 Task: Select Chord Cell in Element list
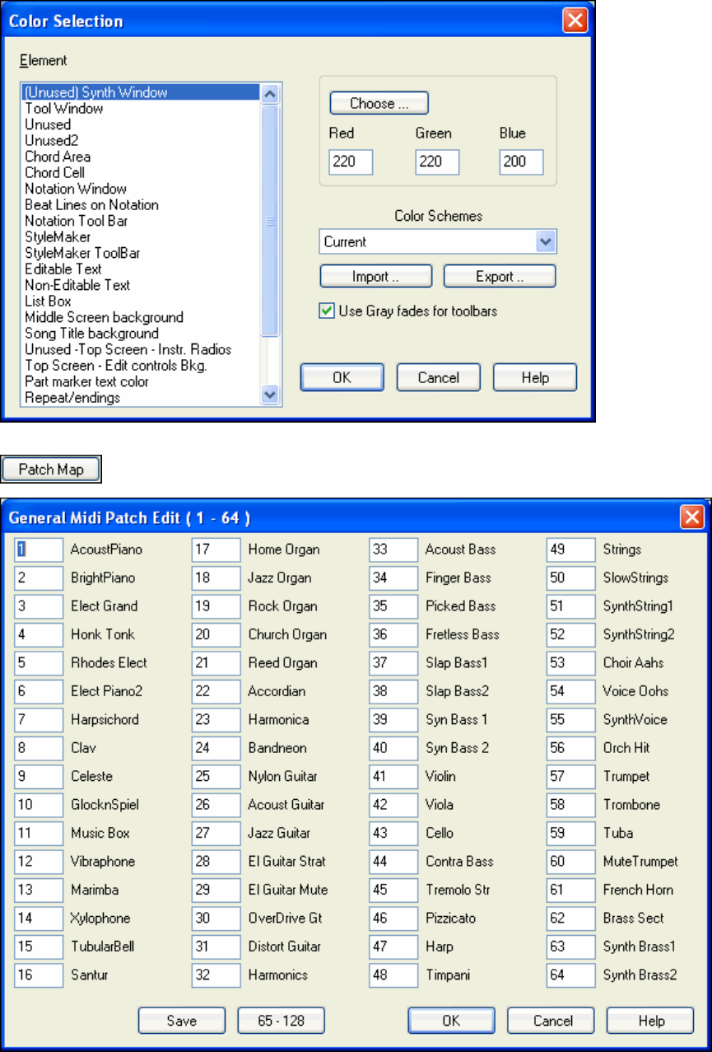coord(141,172)
